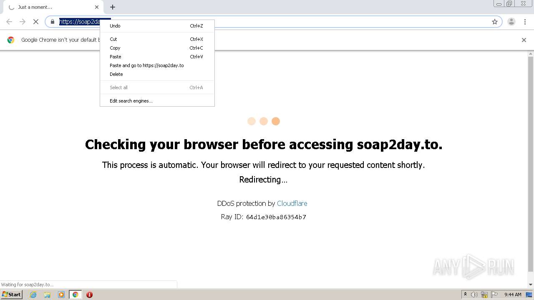
Task: Click the 9:44 AM system clock
Action: tap(513, 295)
